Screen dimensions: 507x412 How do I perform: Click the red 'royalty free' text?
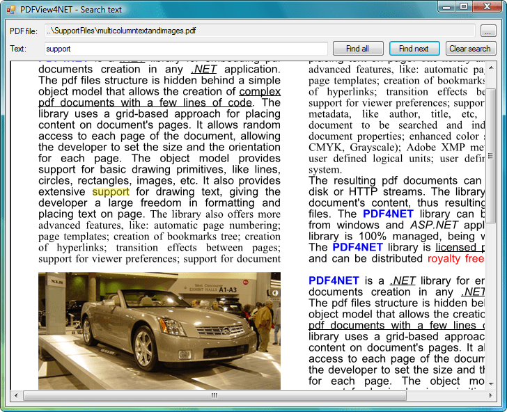tap(455, 258)
